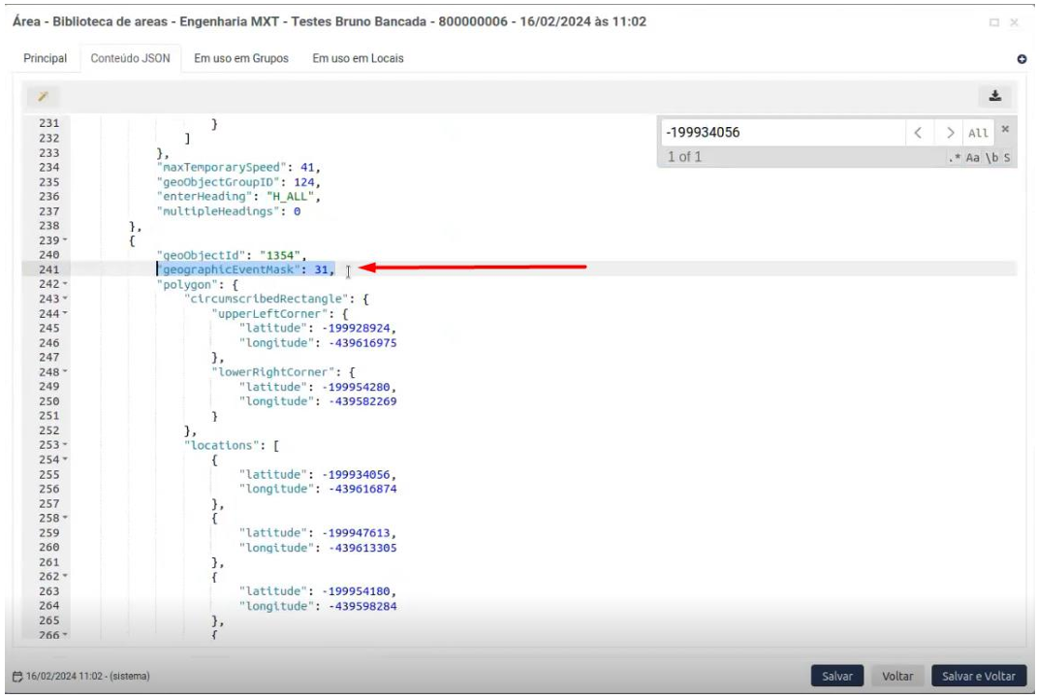Click the search text field with -199934056
Viewport: 1037px width, 698px height.
780,132
